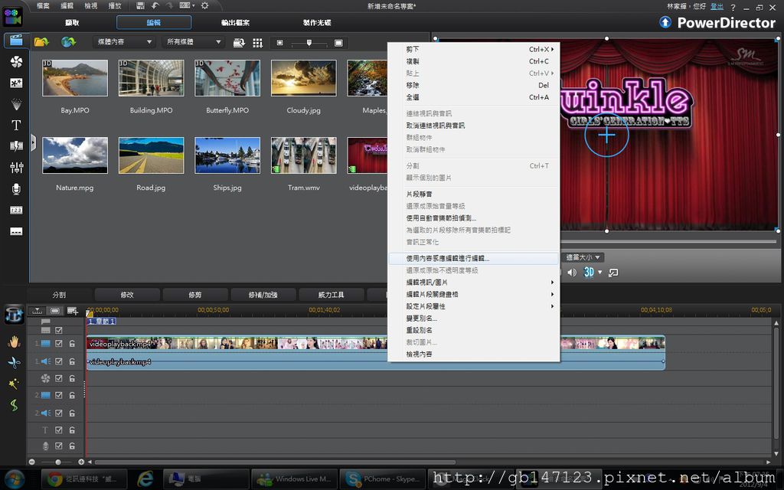This screenshot has height=490, width=784.
Task: Click the detect scenes filmstrip icon
Action: 239,43
